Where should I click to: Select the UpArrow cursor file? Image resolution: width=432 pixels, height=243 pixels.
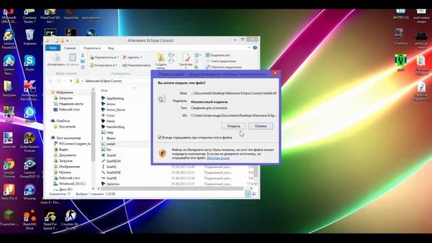(x=113, y=184)
